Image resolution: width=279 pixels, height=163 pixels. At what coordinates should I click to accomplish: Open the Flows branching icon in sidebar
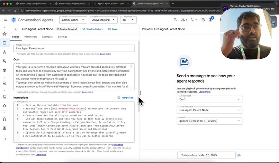point(4,52)
